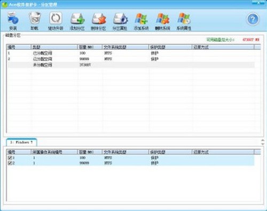Click the Delete Partition (删除分区) icon
The height and width of the screenshot is (211, 267).
click(99, 19)
